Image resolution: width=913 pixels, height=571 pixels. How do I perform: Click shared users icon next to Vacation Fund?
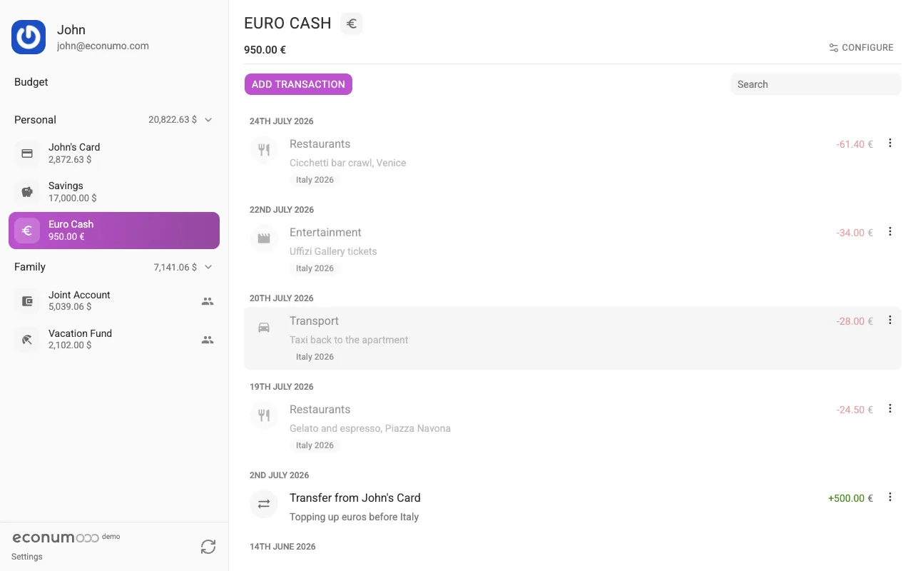pos(208,340)
